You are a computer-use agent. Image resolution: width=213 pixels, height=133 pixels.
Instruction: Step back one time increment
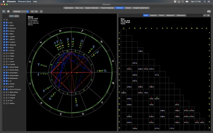point(32,11)
